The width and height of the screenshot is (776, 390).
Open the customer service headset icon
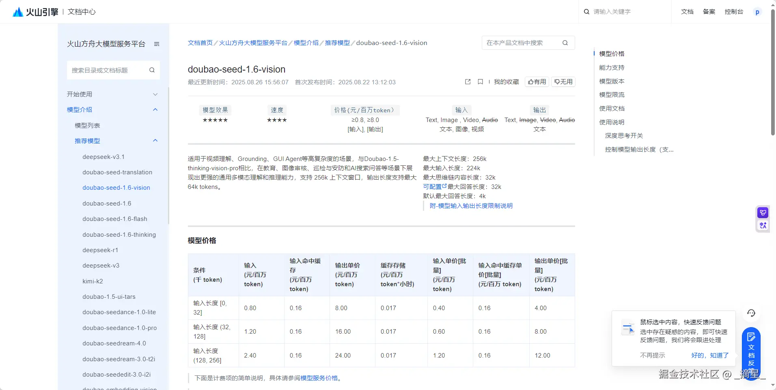click(751, 313)
